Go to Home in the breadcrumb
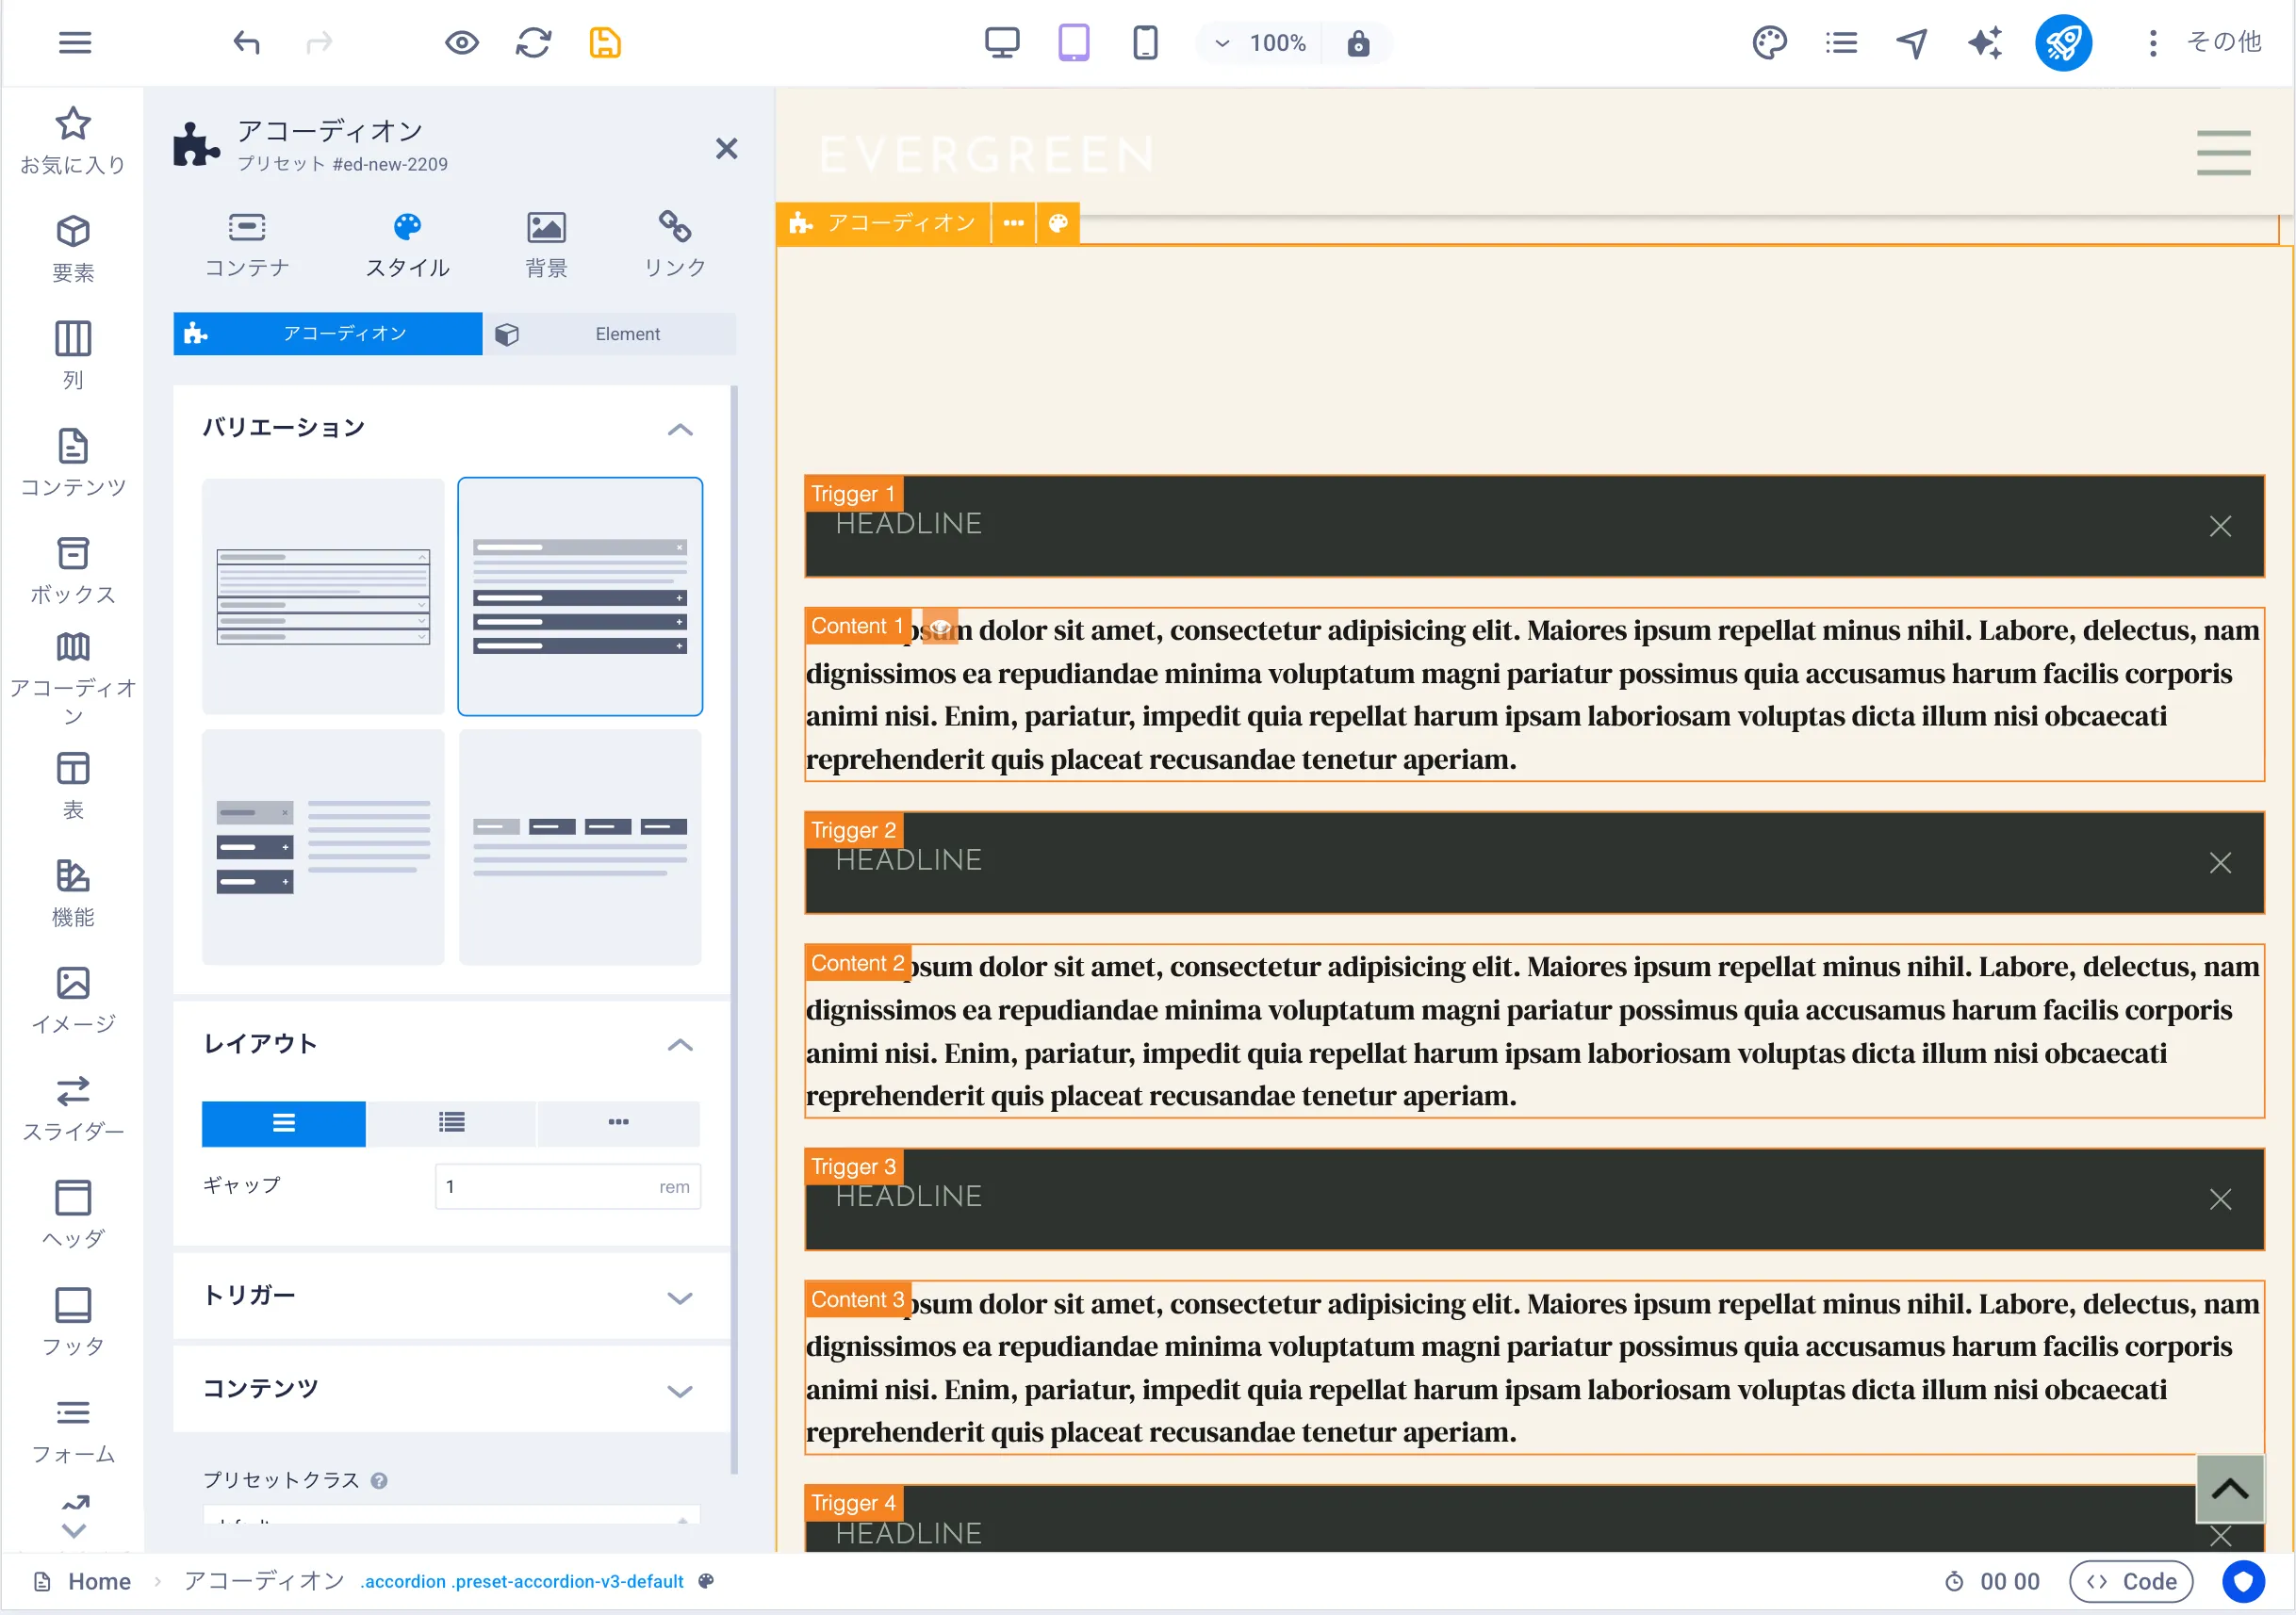This screenshot has width=2296, height=1615. click(x=99, y=1581)
